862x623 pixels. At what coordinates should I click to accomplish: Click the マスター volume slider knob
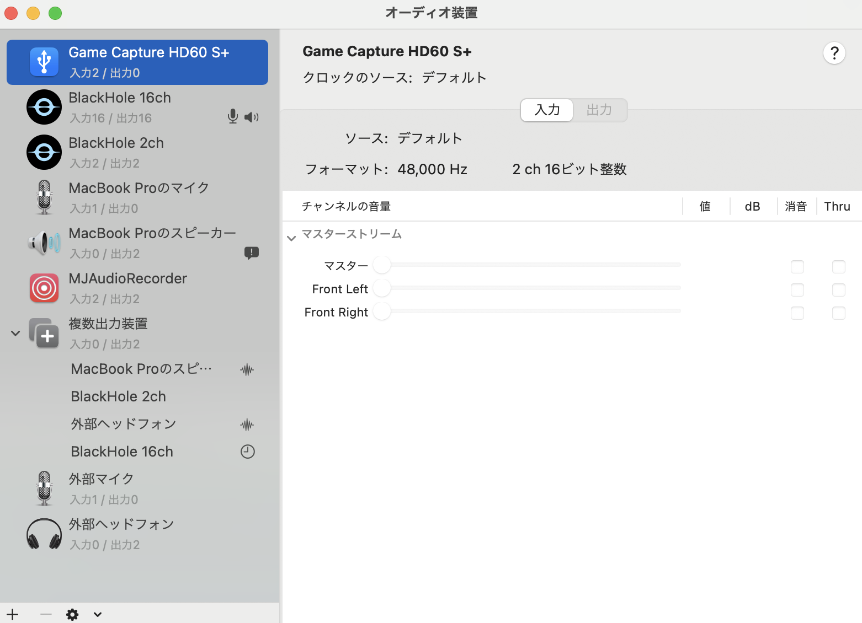382,265
